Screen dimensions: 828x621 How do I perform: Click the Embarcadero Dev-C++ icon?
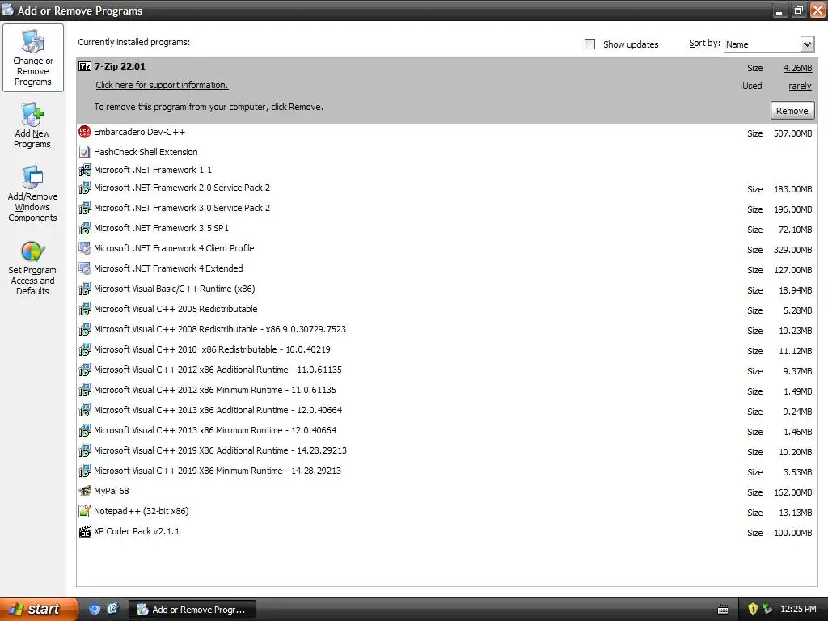tap(84, 132)
